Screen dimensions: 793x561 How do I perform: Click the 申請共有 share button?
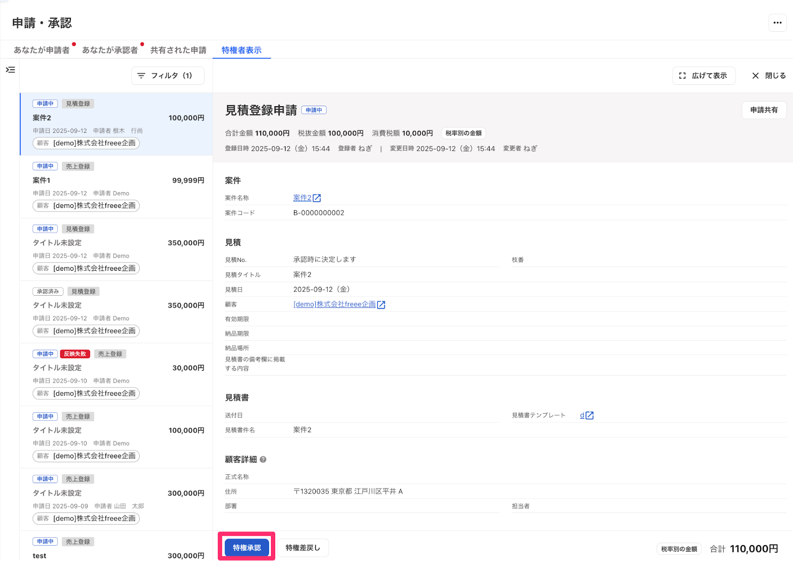tap(764, 110)
